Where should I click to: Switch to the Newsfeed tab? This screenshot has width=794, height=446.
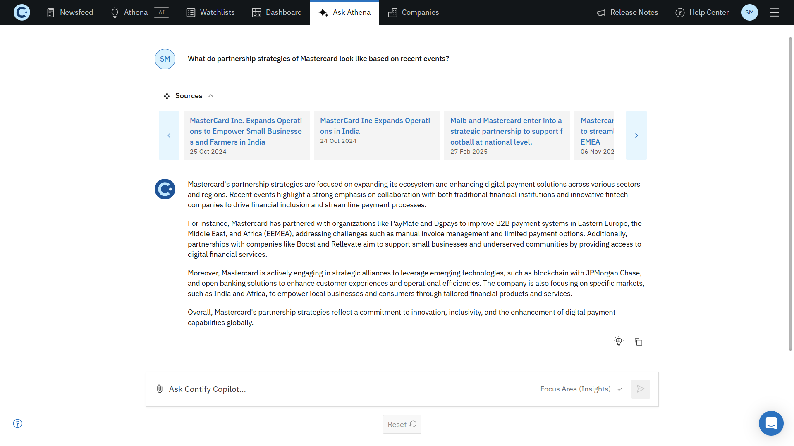(x=69, y=12)
